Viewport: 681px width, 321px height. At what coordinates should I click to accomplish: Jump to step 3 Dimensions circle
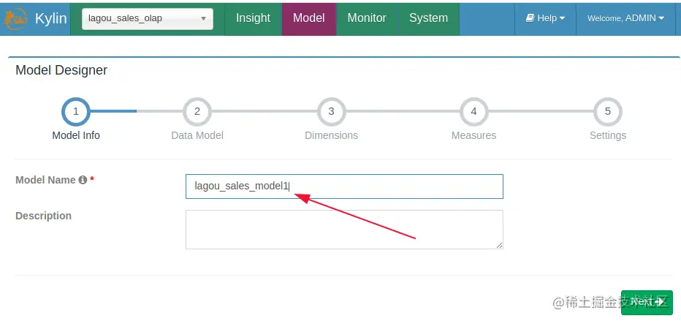[x=331, y=112]
